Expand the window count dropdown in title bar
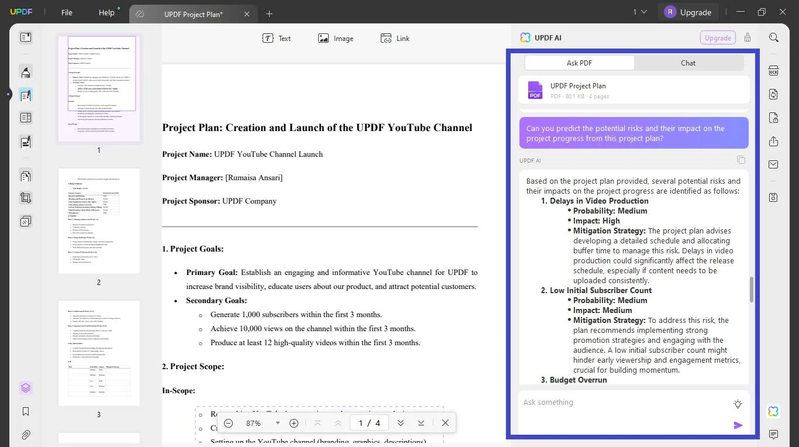Screen dimensions: 799x447 [640, 12]
